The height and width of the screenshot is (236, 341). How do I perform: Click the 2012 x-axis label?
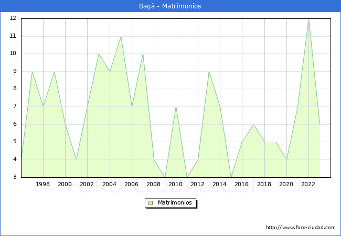pos(198,184)
